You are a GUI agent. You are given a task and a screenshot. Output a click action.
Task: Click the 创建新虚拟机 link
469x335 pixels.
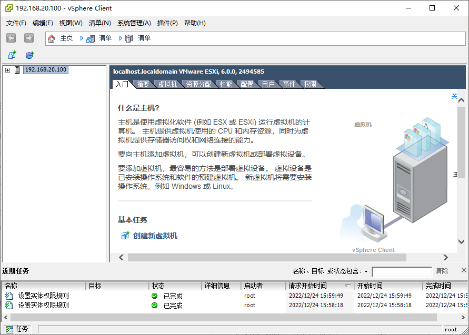(156, 237)
